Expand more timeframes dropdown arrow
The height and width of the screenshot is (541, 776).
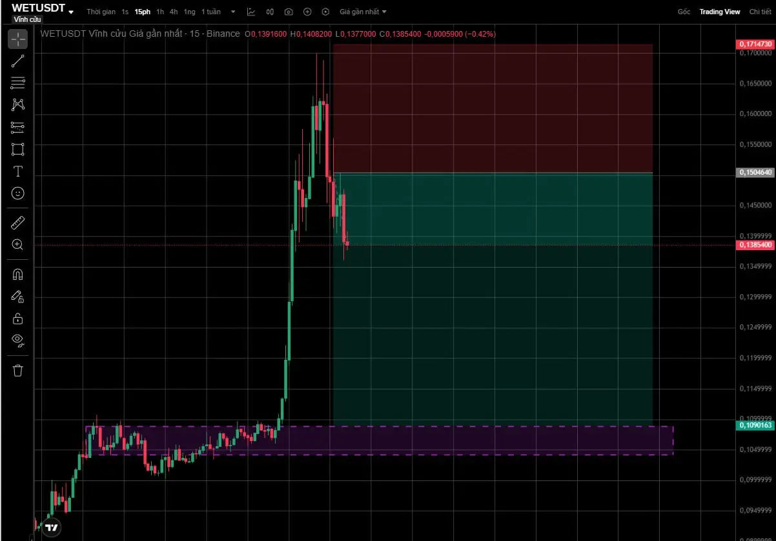[233, 12]
